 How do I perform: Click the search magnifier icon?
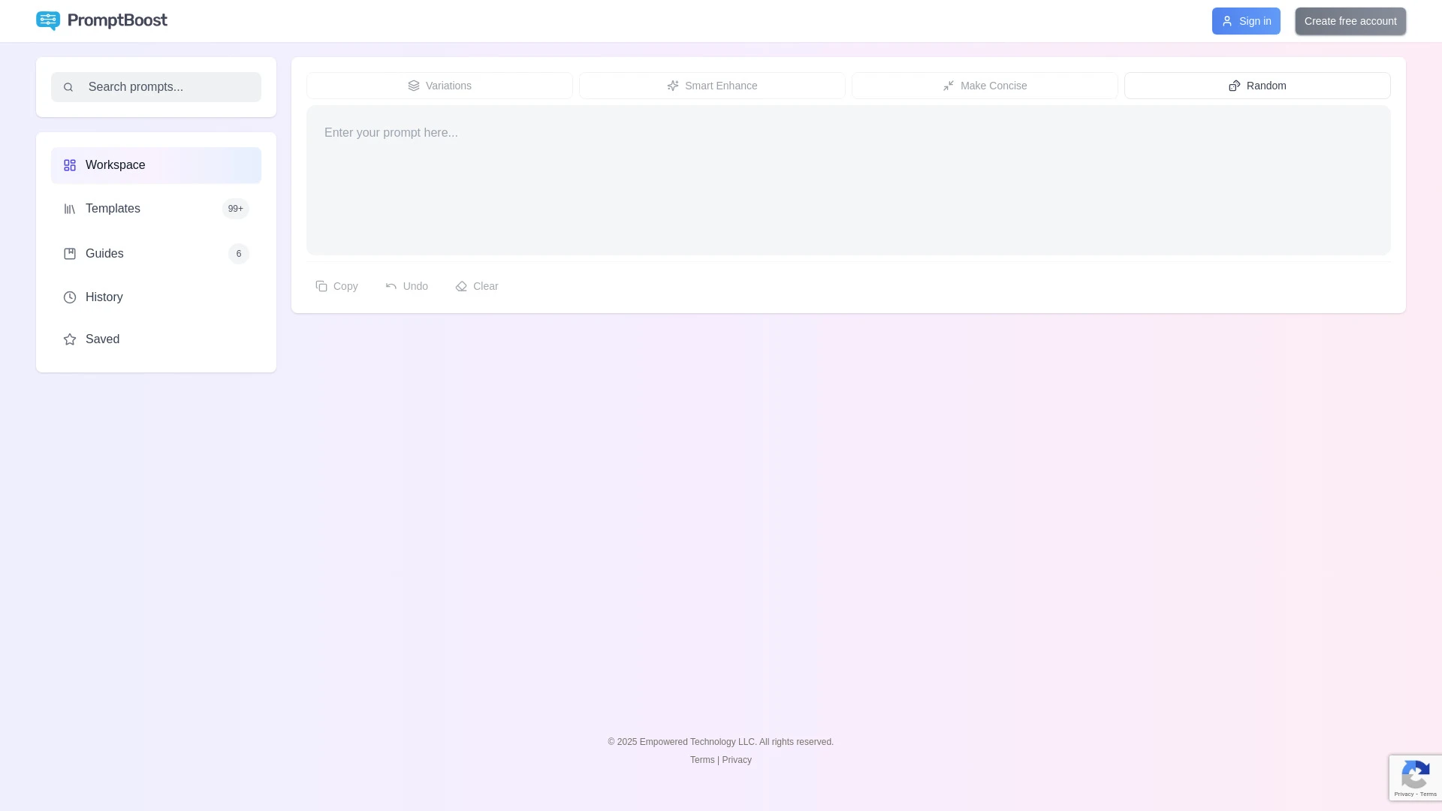click(68, 86)
